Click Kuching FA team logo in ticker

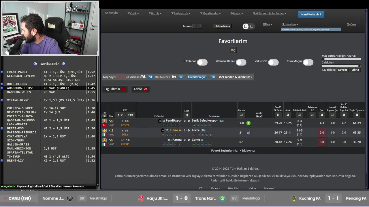coord(294,198)
